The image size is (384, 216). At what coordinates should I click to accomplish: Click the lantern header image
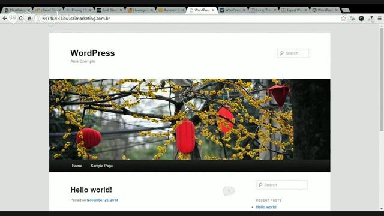(190, 119)
